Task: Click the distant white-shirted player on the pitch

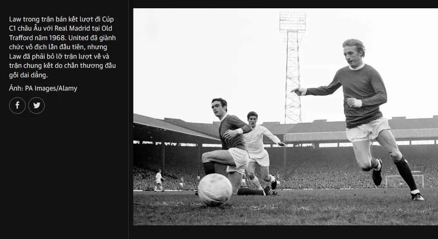Action: tap(159, 180)
